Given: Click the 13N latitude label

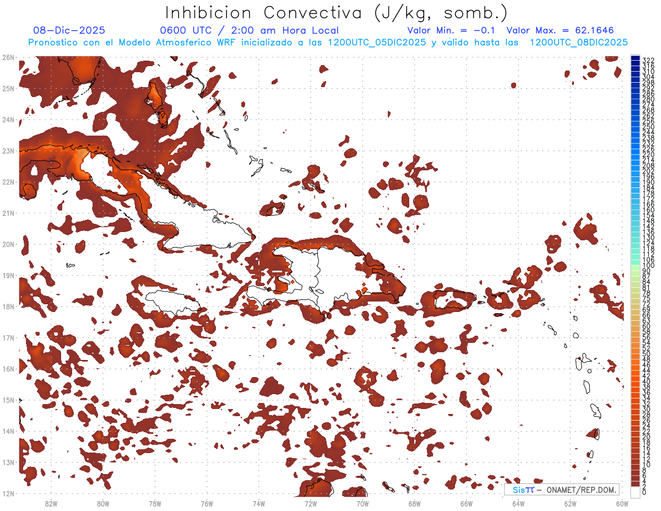Looking at the screenshot, I should pos(8,462).
